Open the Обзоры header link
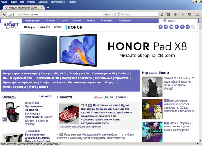 click(29, 27)
